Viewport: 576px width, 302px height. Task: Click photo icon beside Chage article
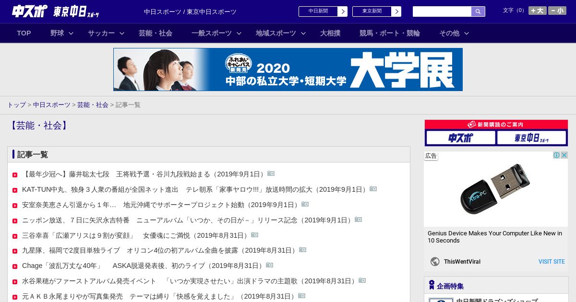pyautogui.click(x=270, y=265)
